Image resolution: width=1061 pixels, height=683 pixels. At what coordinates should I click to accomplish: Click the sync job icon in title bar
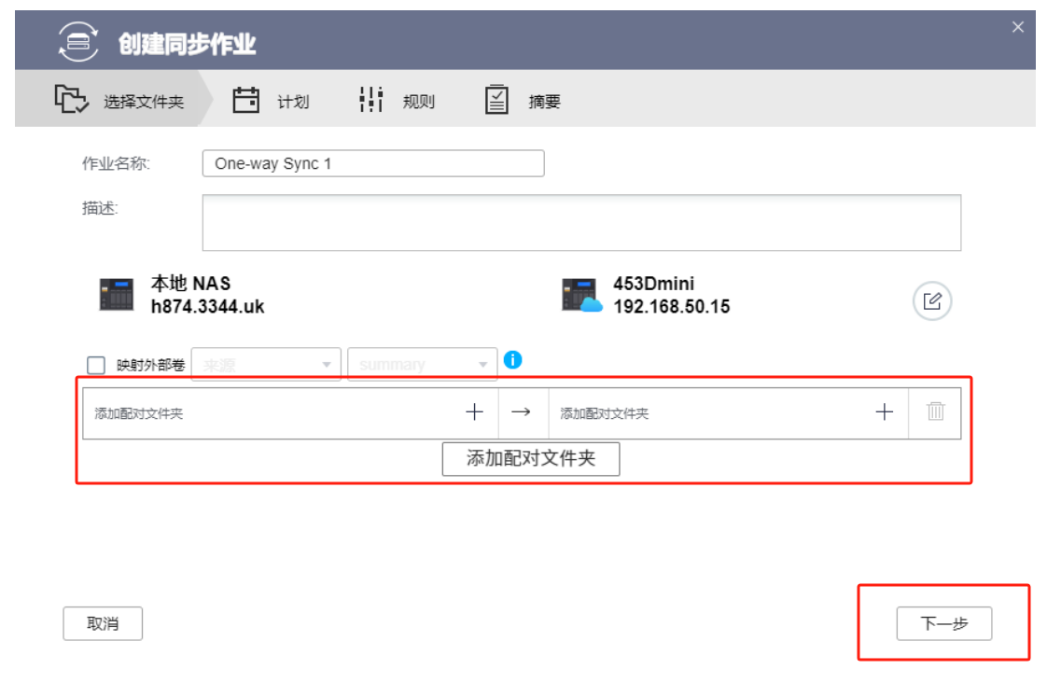pyautogui.click(x=78, y=43)
